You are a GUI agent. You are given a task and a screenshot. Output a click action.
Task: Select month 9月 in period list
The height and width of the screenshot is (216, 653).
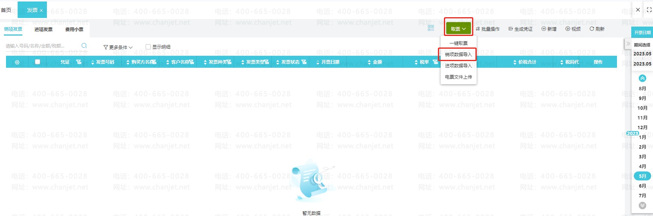tap(642, 98)
